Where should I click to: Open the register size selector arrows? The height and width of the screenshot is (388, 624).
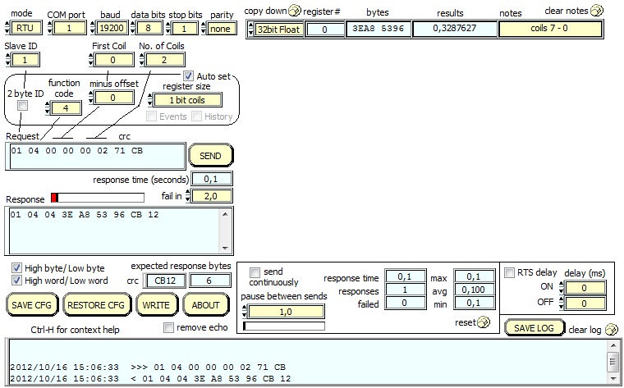(150, 100)
